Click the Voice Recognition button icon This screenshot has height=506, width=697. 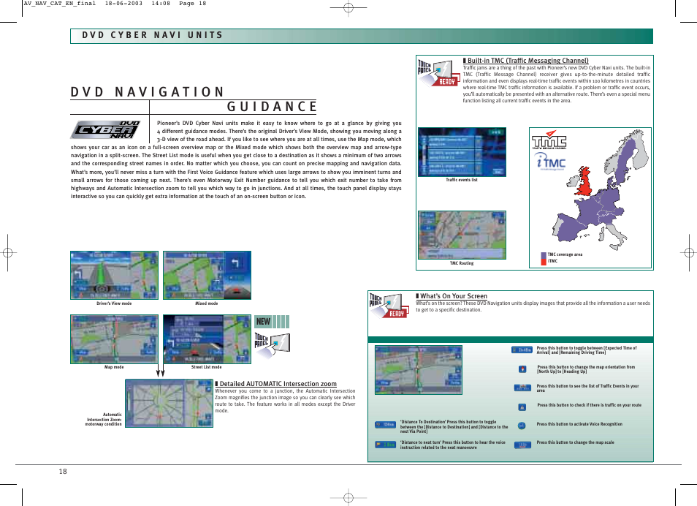pos(522,426)
